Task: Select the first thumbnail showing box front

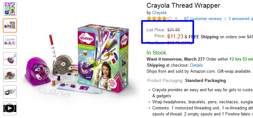Action: point(10,9)
